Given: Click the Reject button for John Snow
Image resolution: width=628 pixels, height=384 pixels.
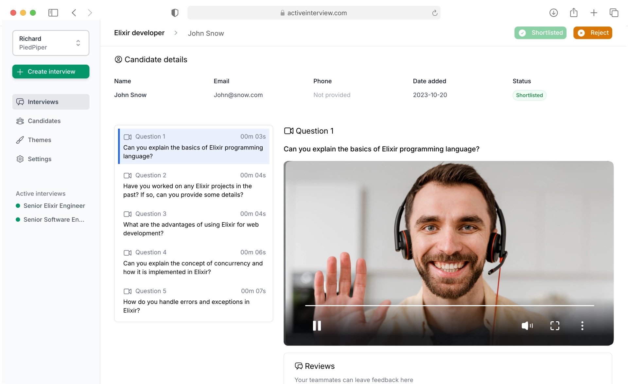Looking at the screenshot, I should 593,33.
